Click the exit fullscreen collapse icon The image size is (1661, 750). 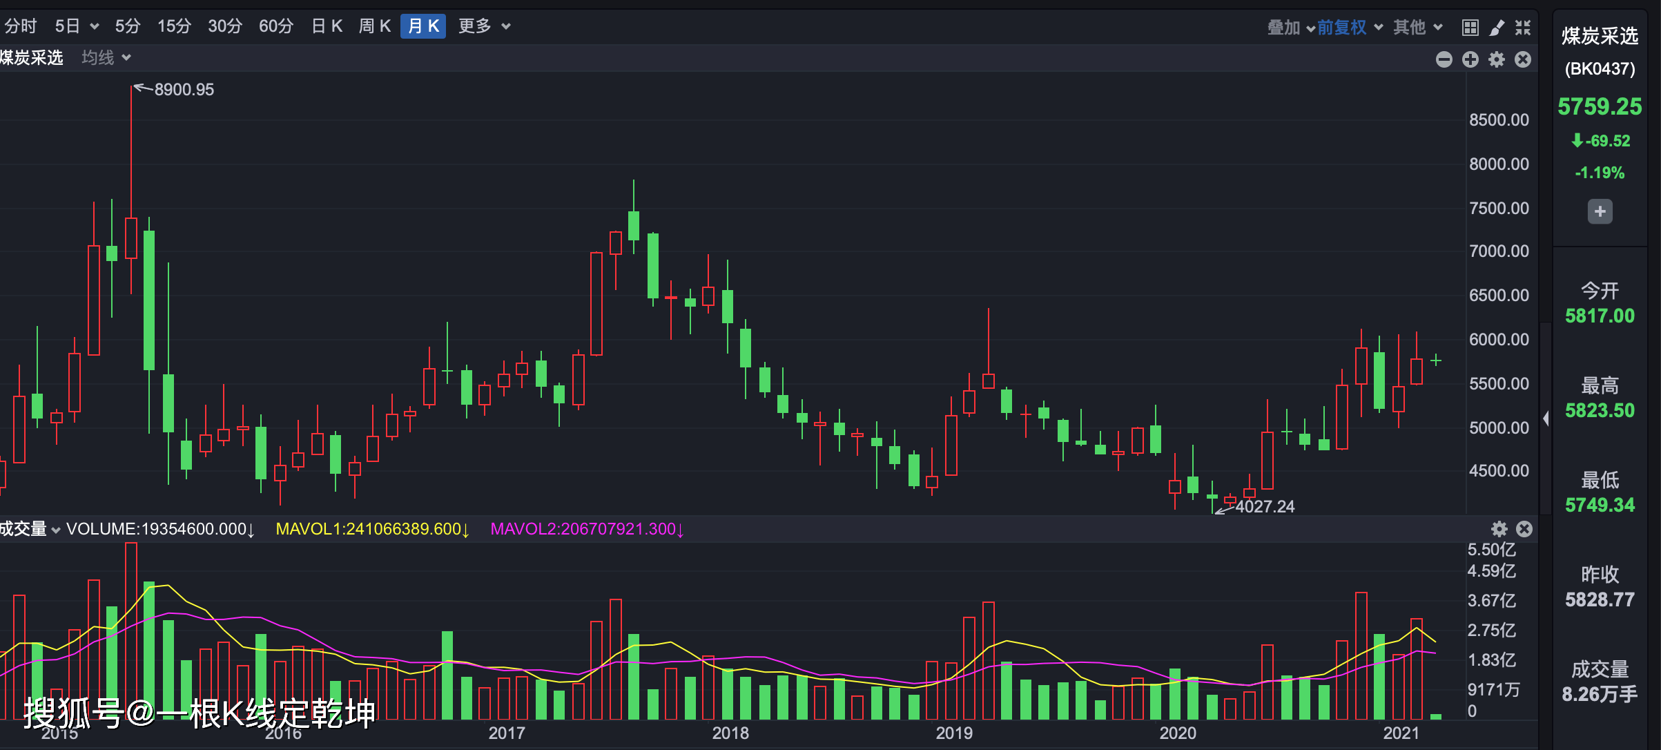coord(1523,28)
